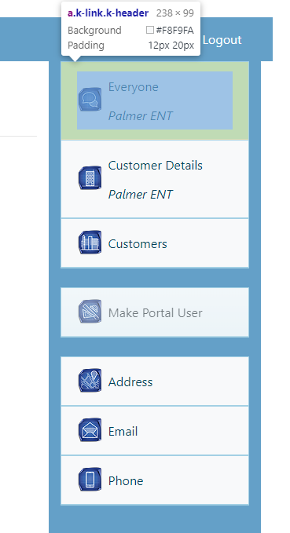Click the Phone device icon
Viewport: 290px width, 533px height.
(90, 480)
